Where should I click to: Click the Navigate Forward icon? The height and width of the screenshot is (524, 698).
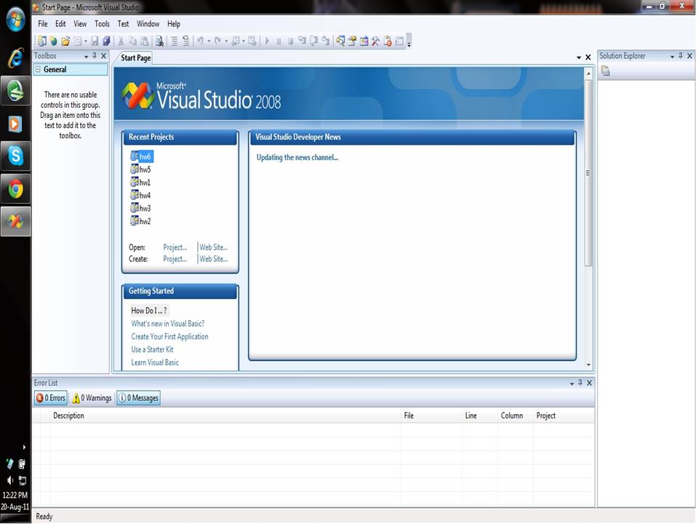pyautogui.click(x=252, y=41)
